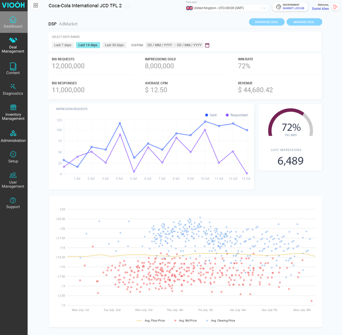Go to Content via book icon
This screenshot has height=335, width=342.
[13, 66]
